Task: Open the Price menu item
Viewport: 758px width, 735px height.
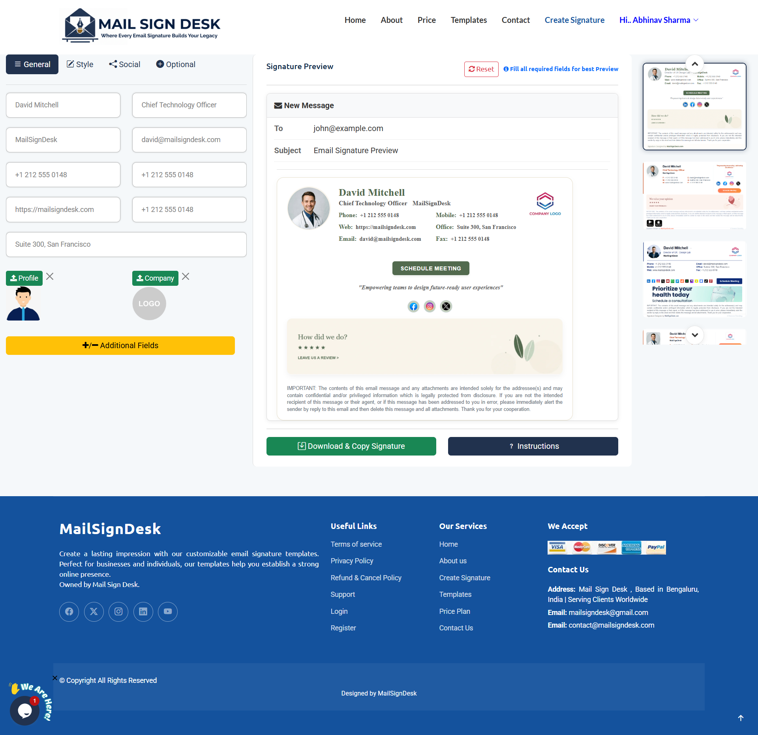Action: click(427, 20)
